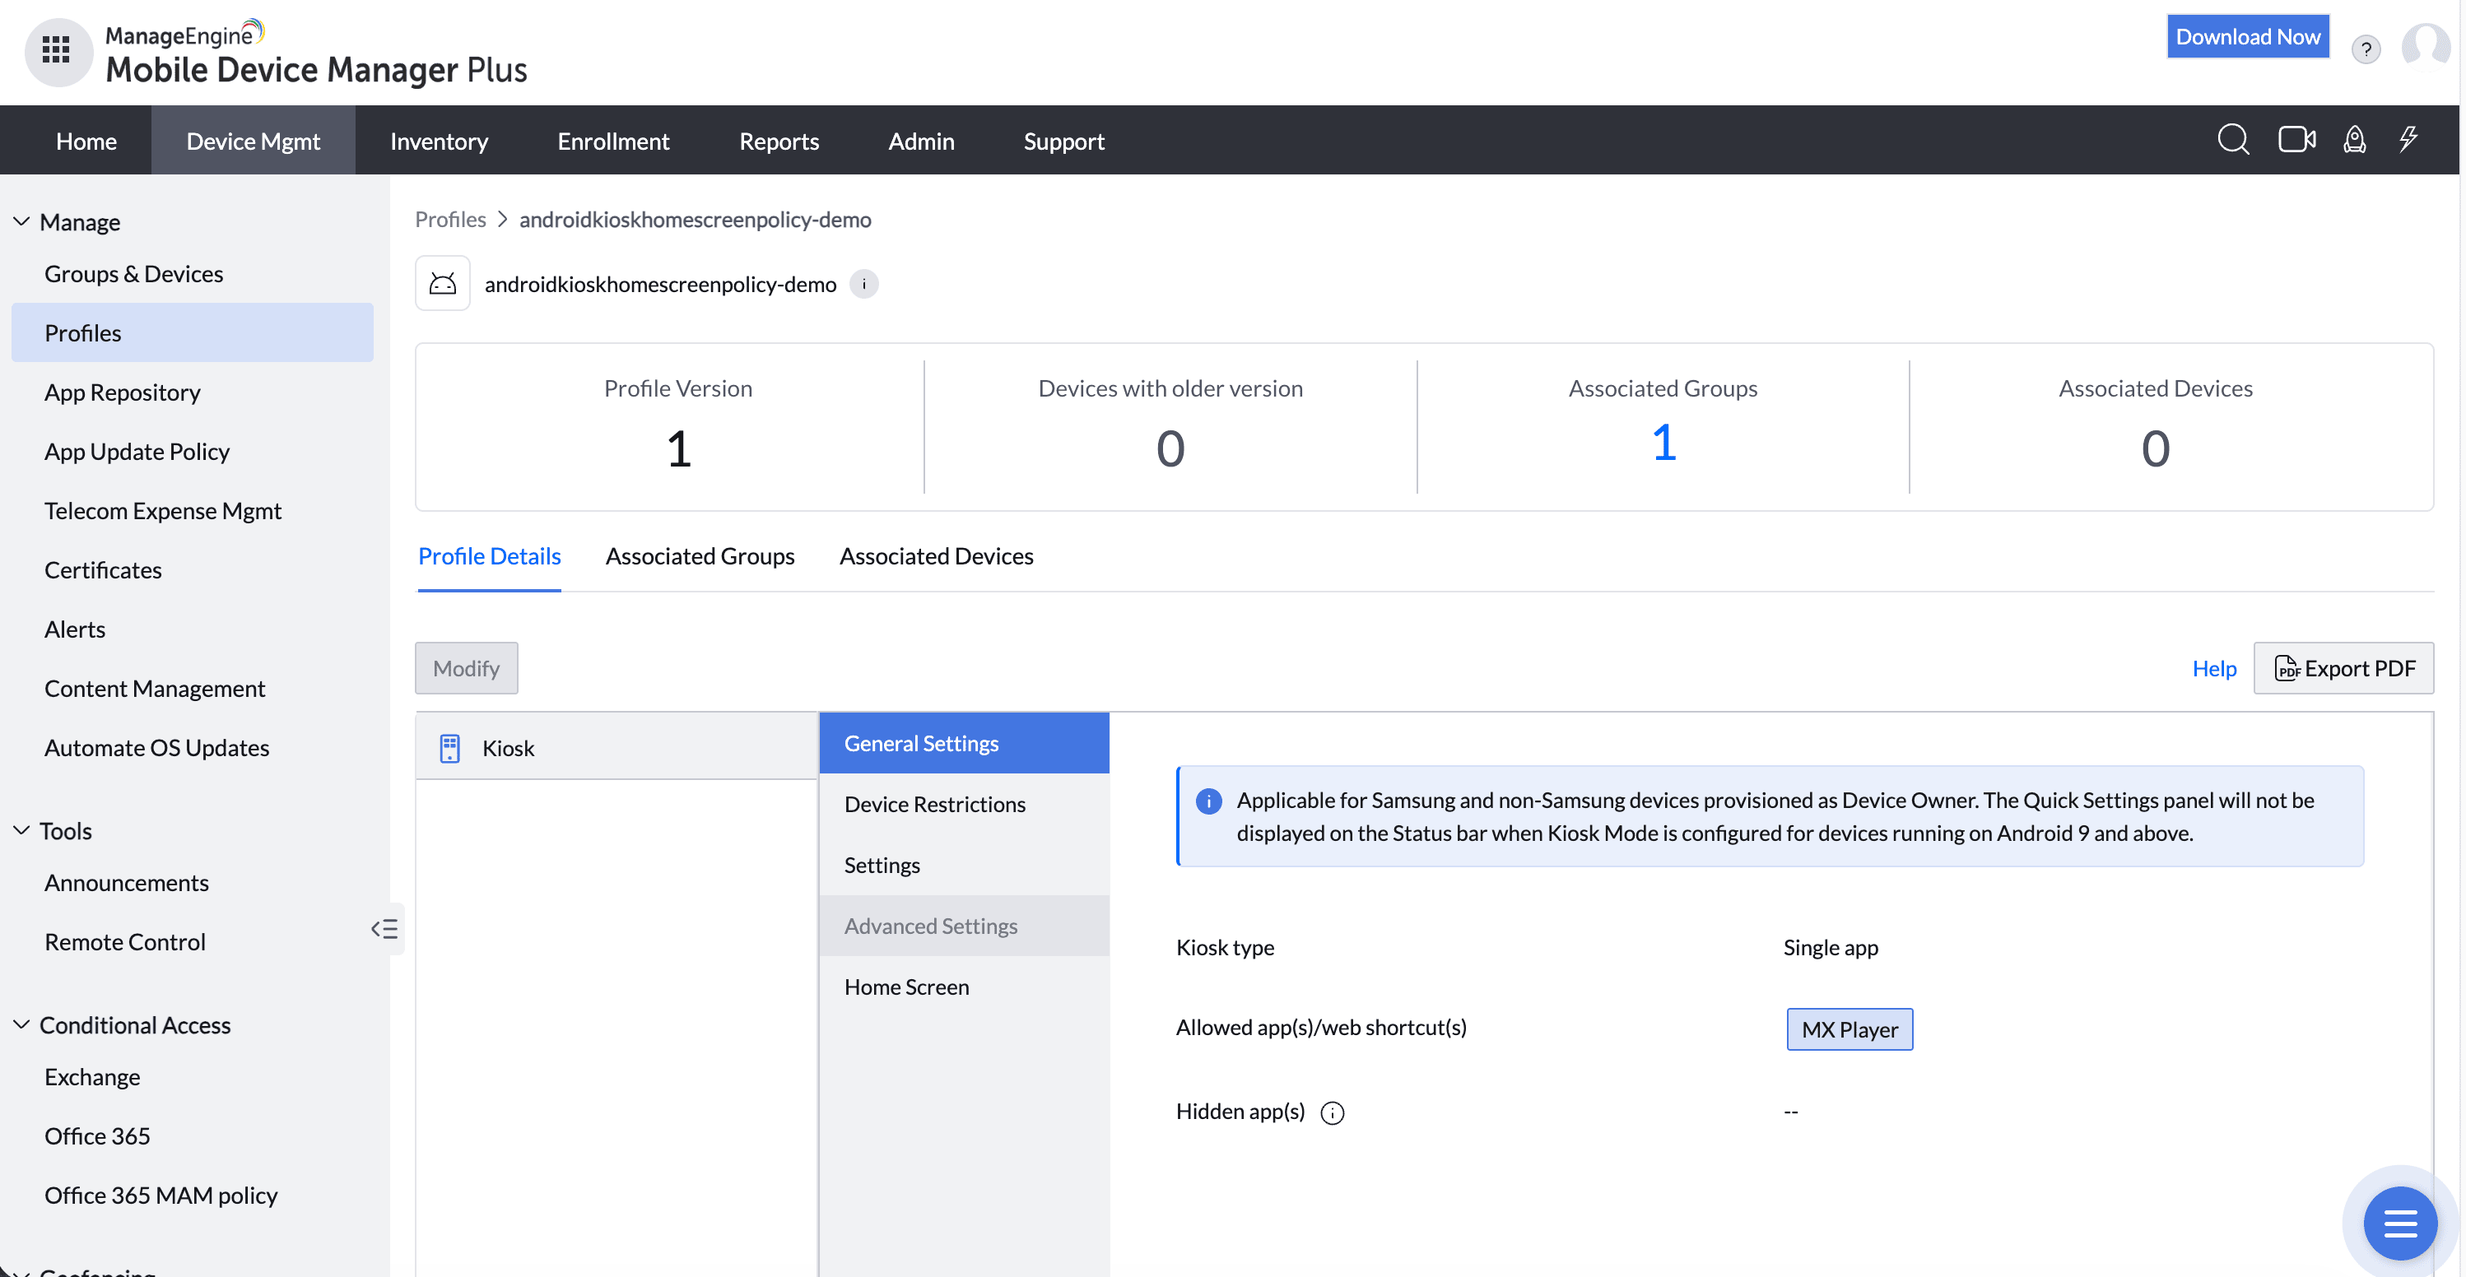
Task: Collapse the Manage section
Action: click(x=21, y=222)
